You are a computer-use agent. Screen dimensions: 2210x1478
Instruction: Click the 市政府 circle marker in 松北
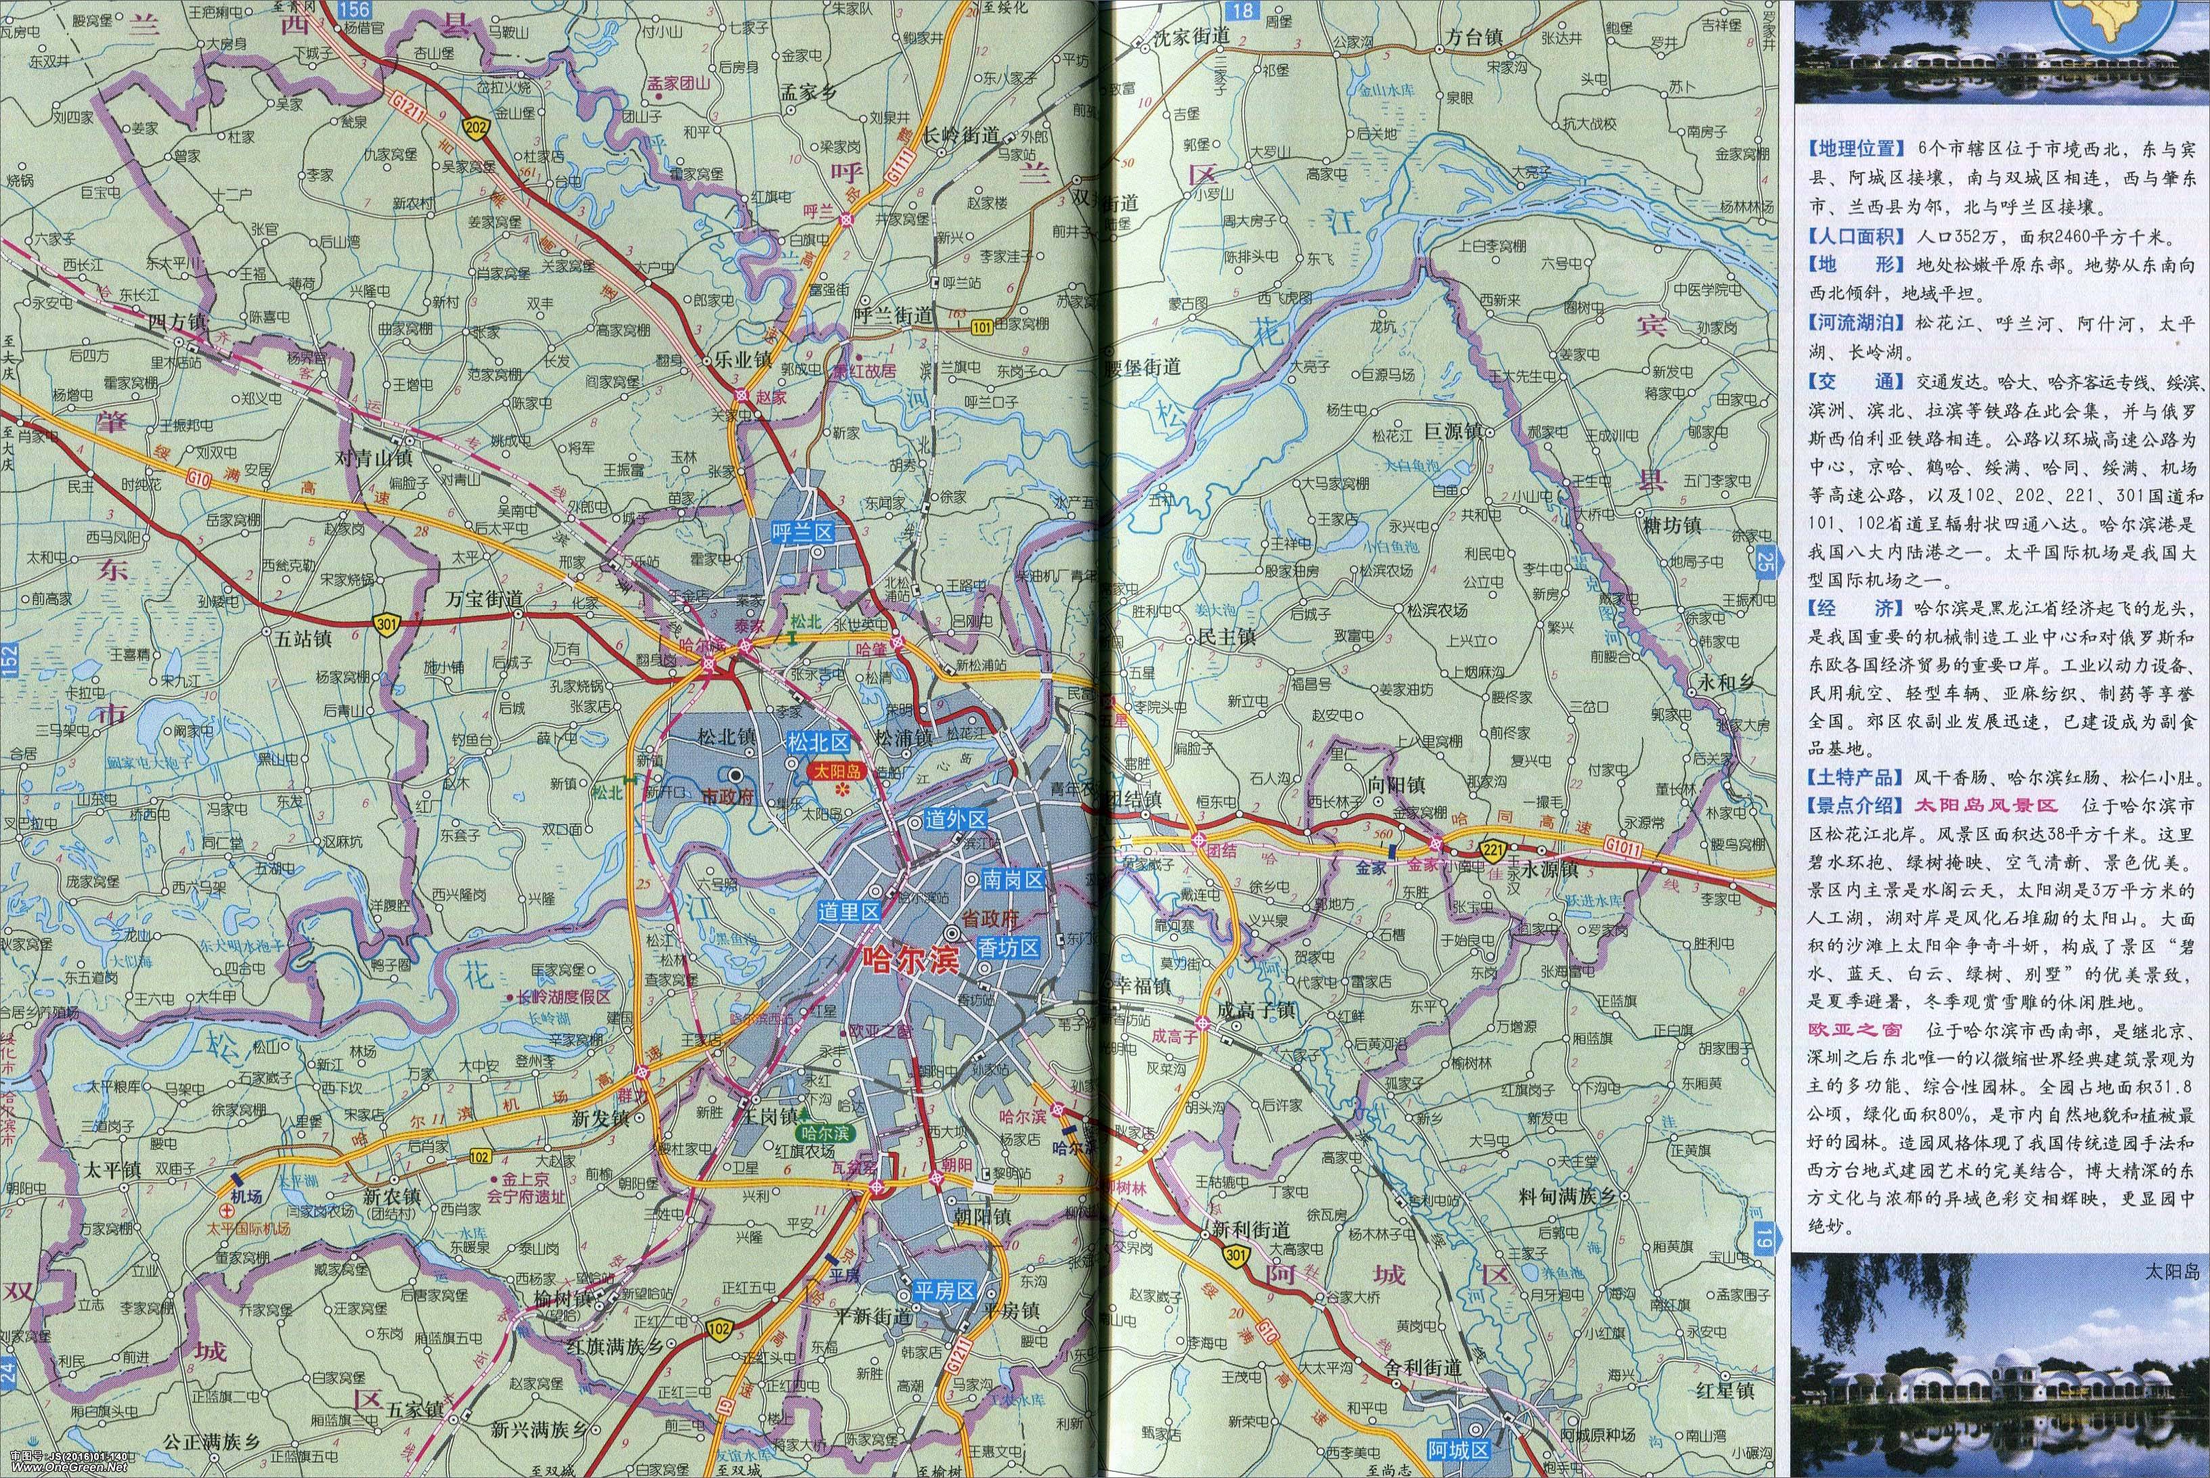tap(735, 776)
